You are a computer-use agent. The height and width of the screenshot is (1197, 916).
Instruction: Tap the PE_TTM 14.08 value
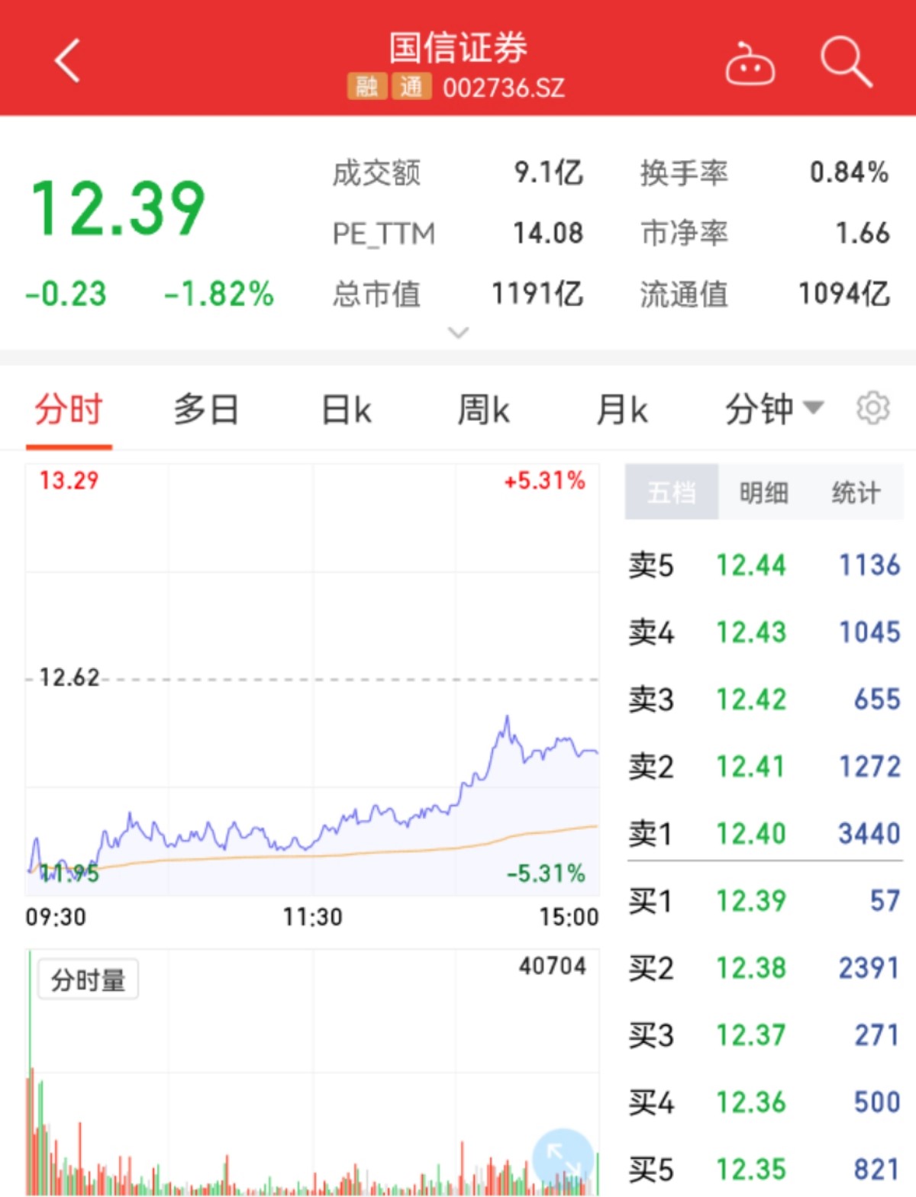tap(548, 233)
